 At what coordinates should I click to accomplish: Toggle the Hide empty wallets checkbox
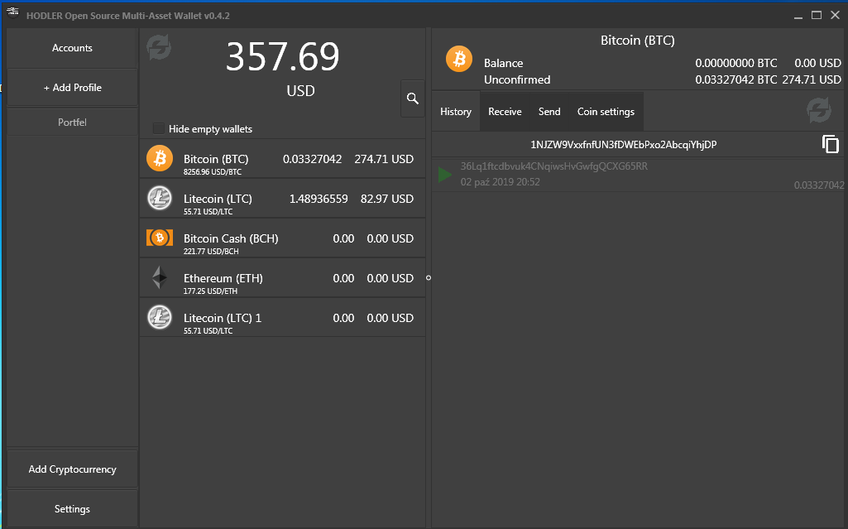pos(159,128)
